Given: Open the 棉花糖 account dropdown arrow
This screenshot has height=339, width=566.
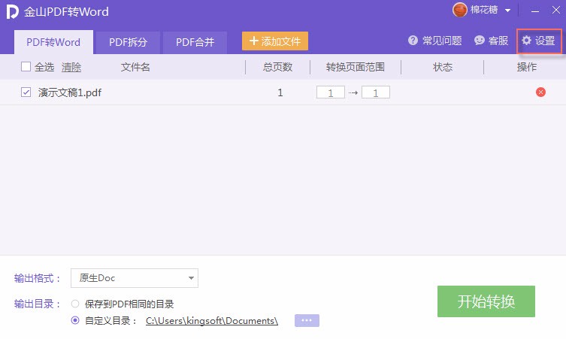Looking at the screenshot, I should 507,11.
